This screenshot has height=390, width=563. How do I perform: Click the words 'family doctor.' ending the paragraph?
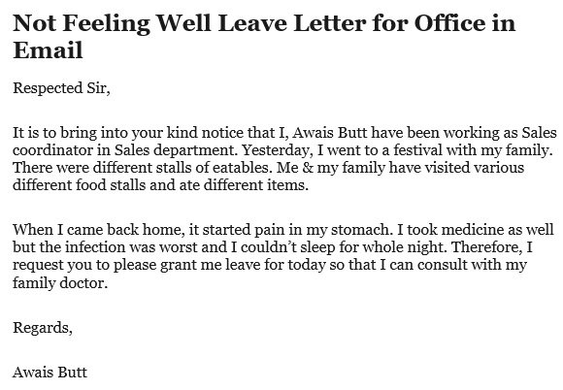[x=60, y=283]
